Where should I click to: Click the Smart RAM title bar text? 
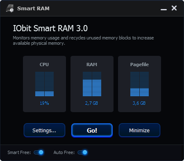pyautogui.click(x=33, y=8)
